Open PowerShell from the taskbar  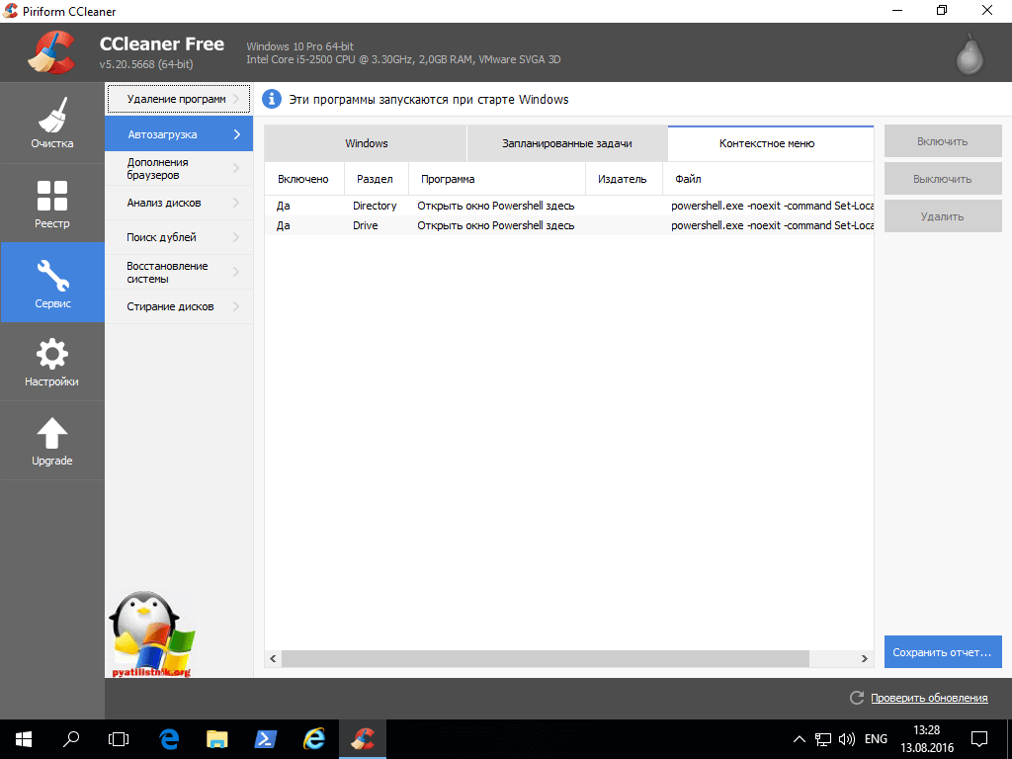point(266,738)
